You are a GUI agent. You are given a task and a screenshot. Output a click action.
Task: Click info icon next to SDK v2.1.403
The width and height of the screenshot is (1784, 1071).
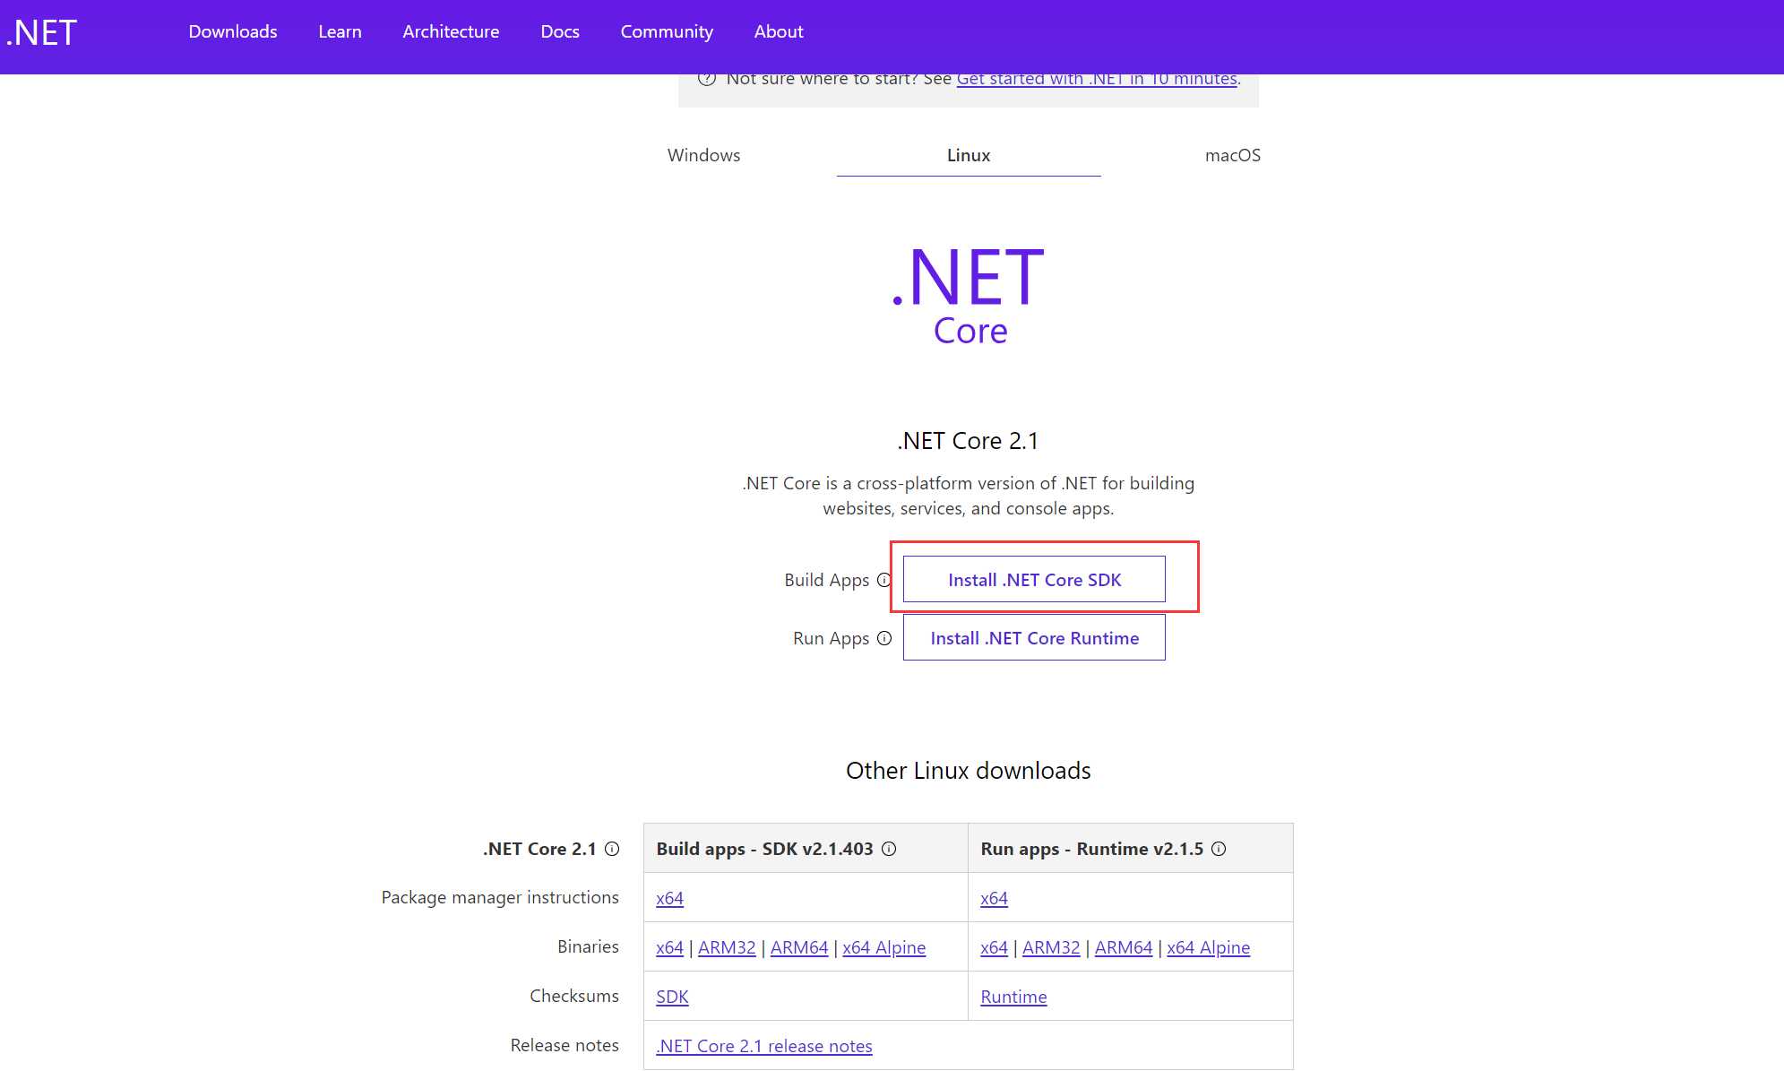(889, 849)
